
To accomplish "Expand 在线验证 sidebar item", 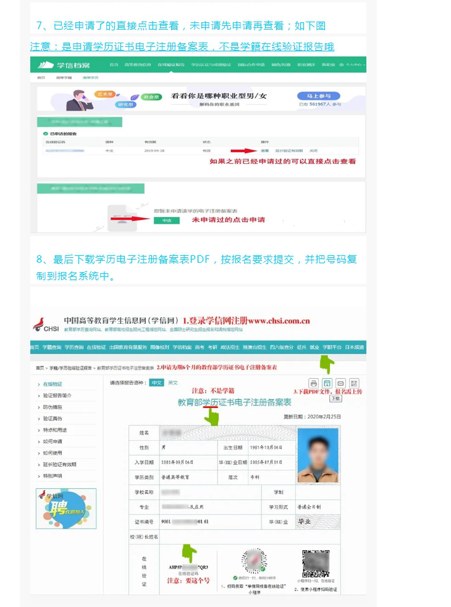I will click(x=53, y=384).
